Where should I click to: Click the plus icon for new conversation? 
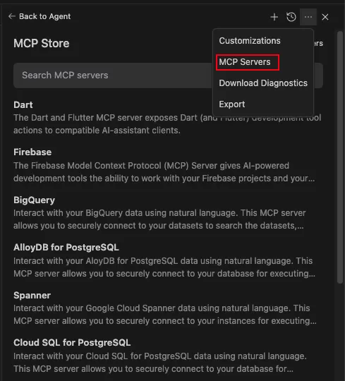tap(274, 17)
